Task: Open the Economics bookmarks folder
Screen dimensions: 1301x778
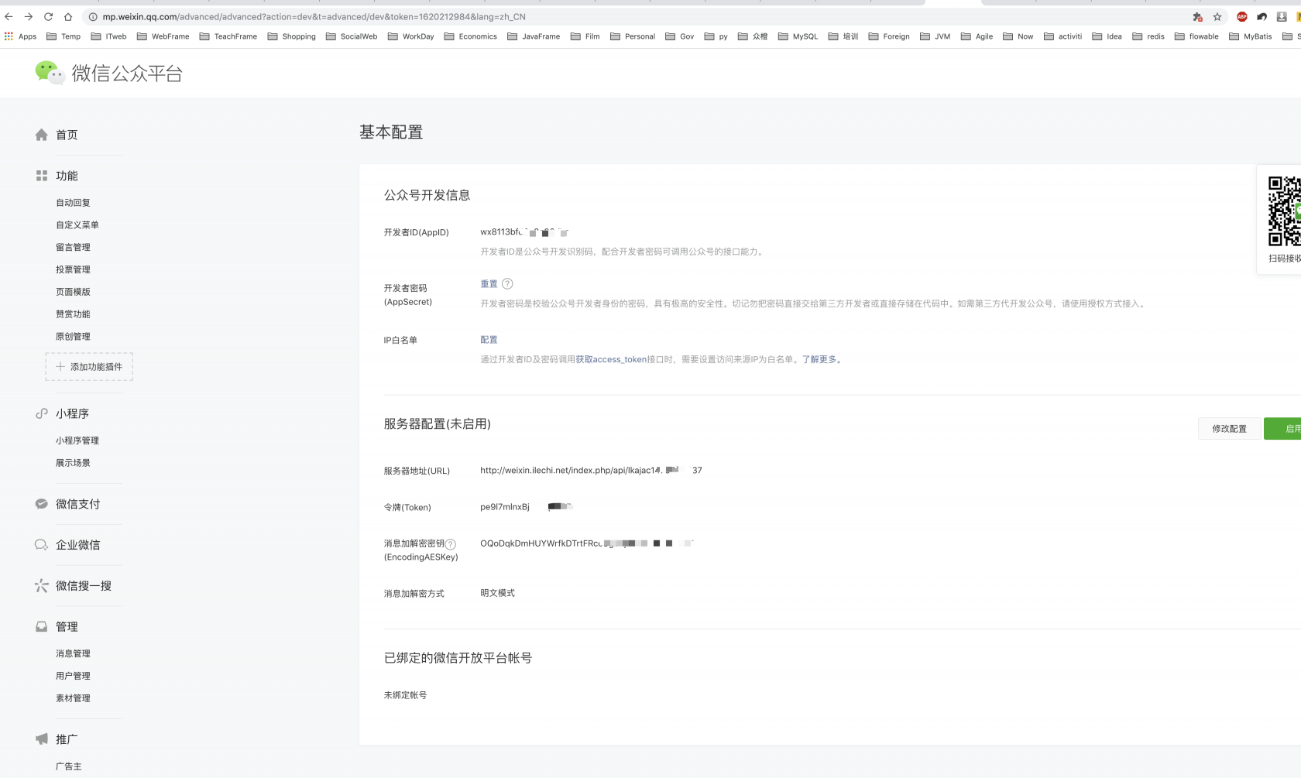Action: (x=470, y=36)
